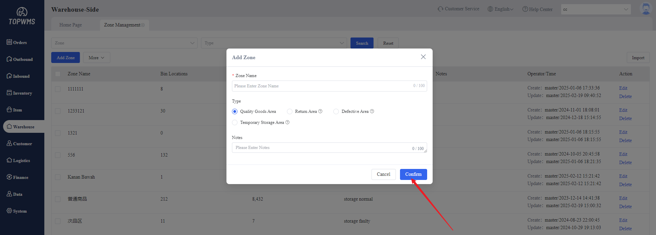This screenshot has height=235, width=656.
Task: Choose the Temporary Storage Area radio option
Action: pos(235,122)
